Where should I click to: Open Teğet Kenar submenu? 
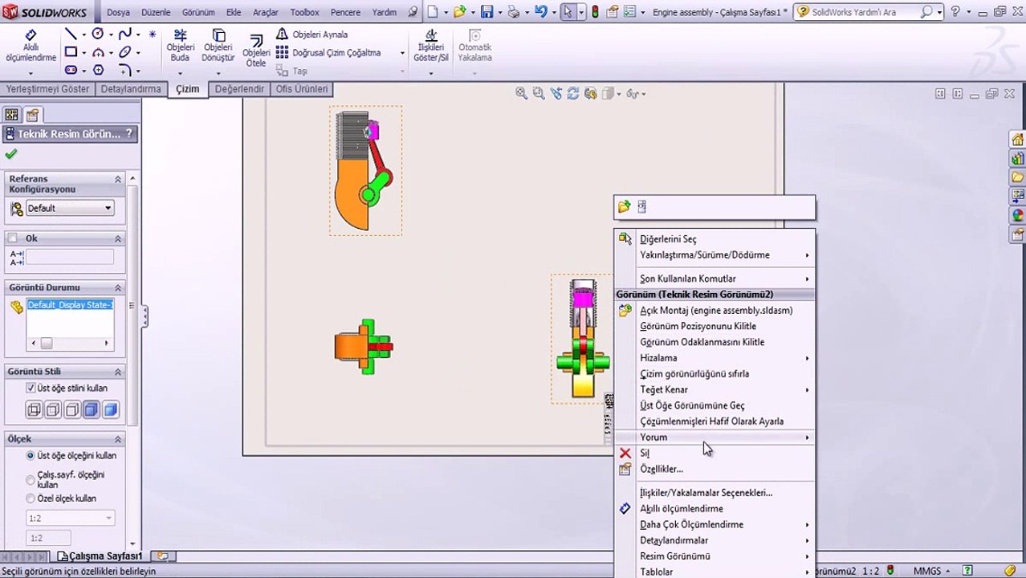(x=715, y=390)
